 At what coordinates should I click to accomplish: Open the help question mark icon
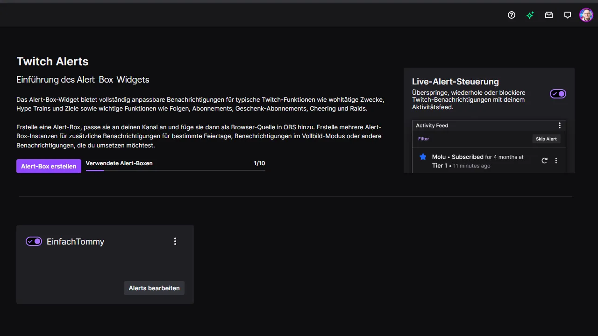tap(512, 15)
